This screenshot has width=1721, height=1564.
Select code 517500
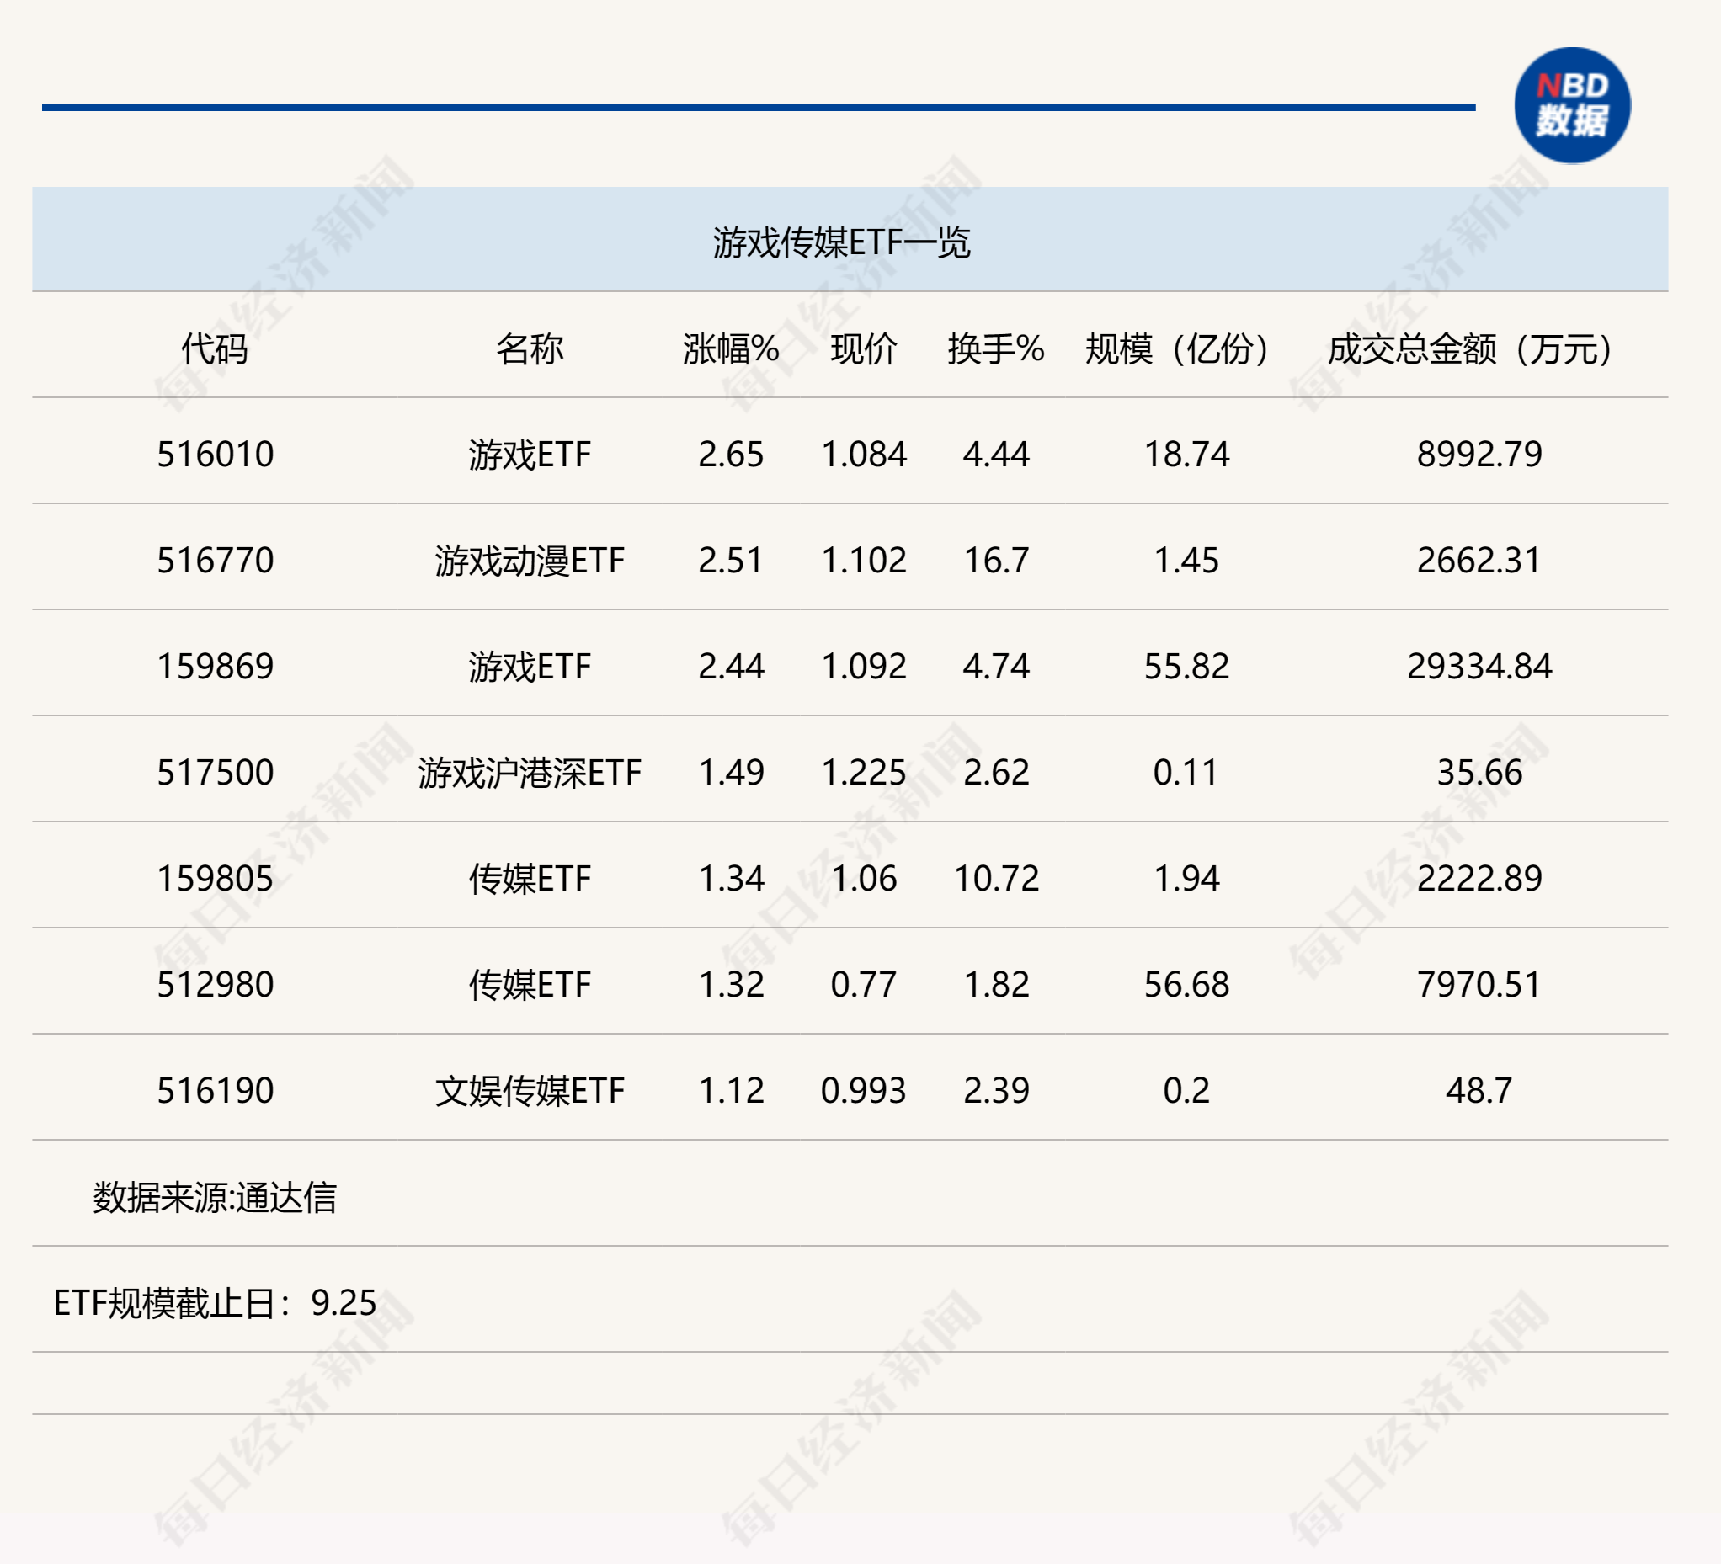(x=216, y=773)
